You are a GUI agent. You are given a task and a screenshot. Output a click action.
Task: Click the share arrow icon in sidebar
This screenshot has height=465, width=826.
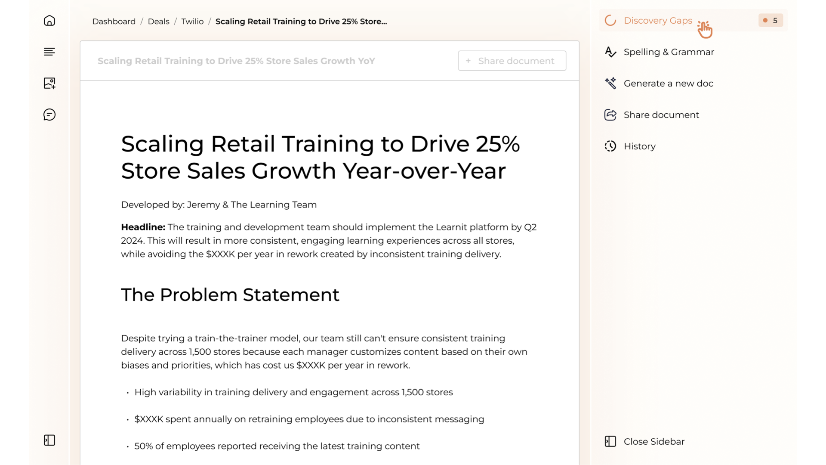point(610,115)
